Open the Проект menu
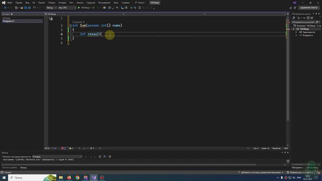 point(41,3)
